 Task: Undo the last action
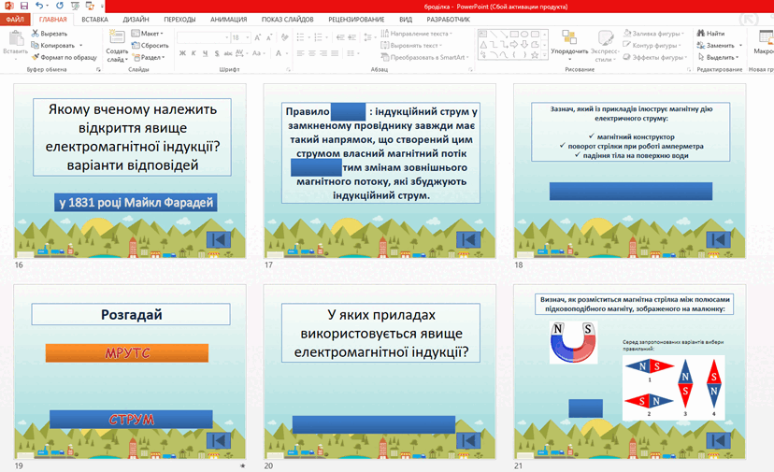click(x=39, y=6)
